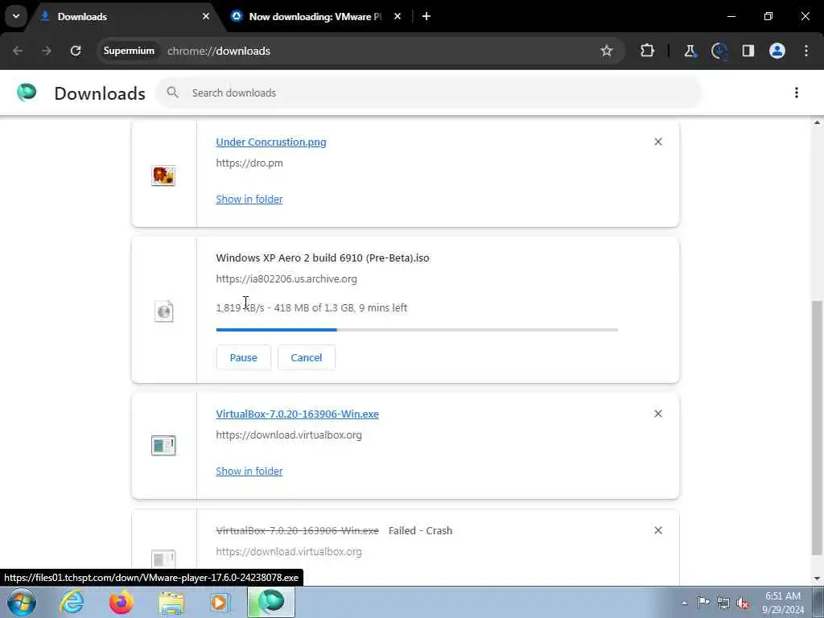Screen dimensions: 824x618
Task: Click the page scrollbar up arrow
Action: click(817, 122)
